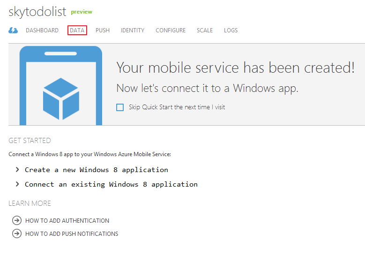Click 'Connect an existing Windows 8 application' text
The image size is (365, 256).
tap(111, 184)
